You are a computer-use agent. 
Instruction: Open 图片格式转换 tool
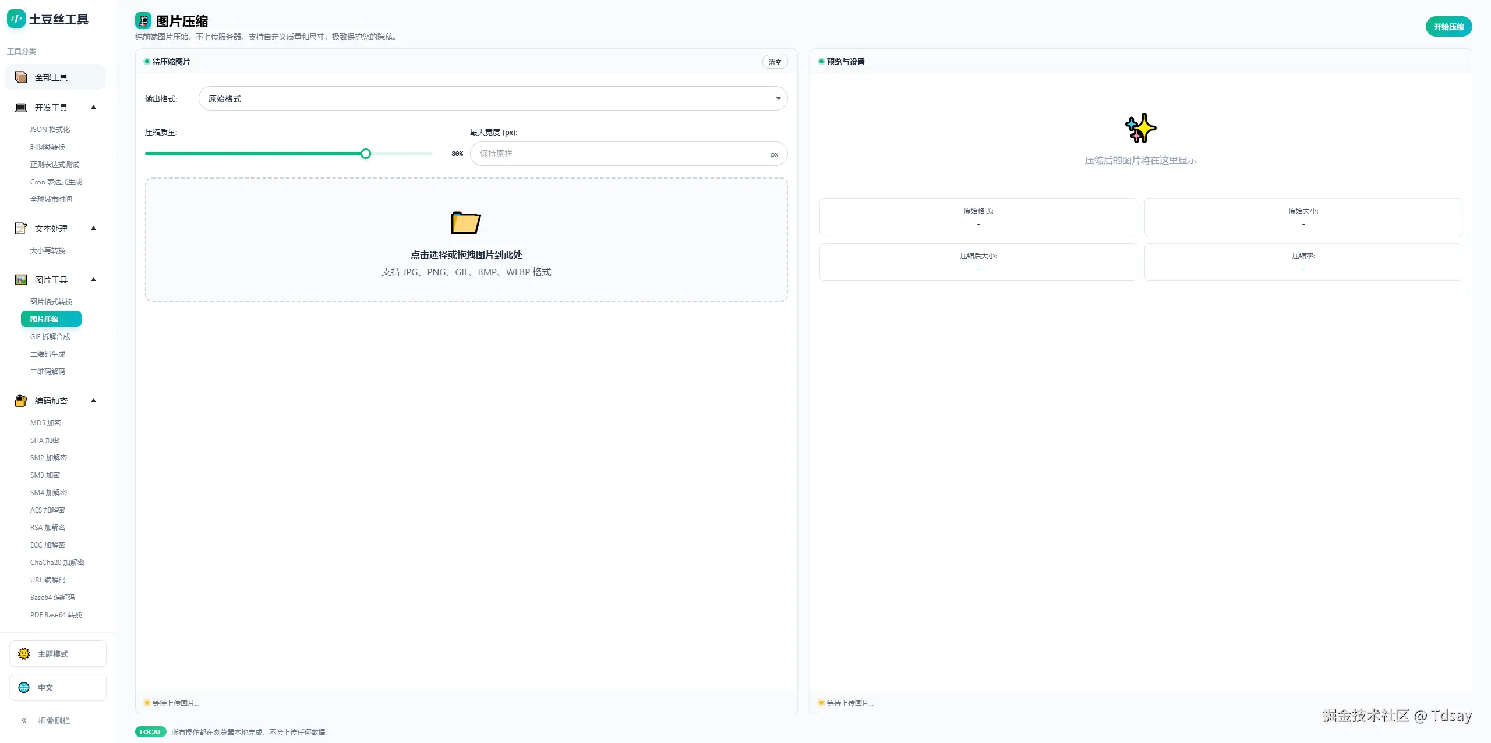51,302
